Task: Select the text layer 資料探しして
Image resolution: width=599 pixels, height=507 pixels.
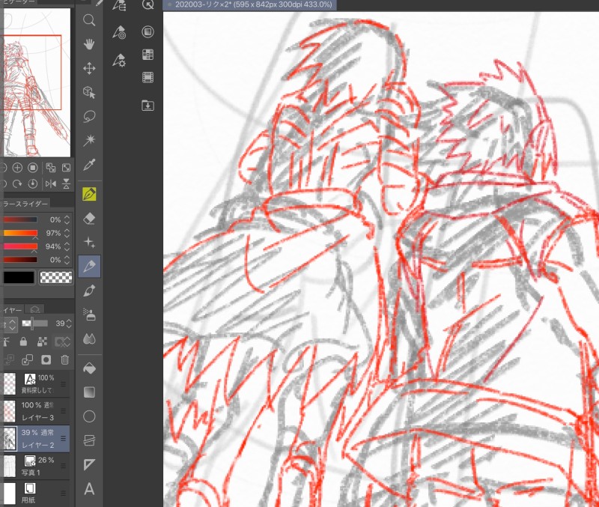Action: click(x=34, y=383)
